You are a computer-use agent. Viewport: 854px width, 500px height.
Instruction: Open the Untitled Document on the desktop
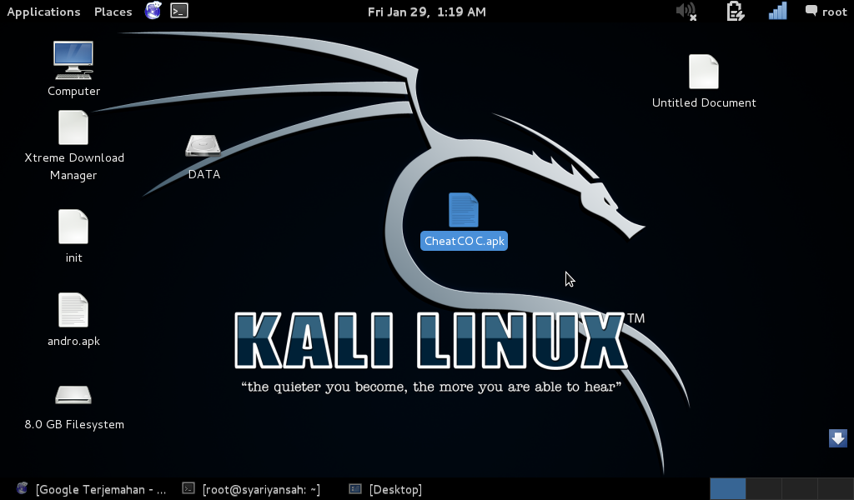[704, 72]
